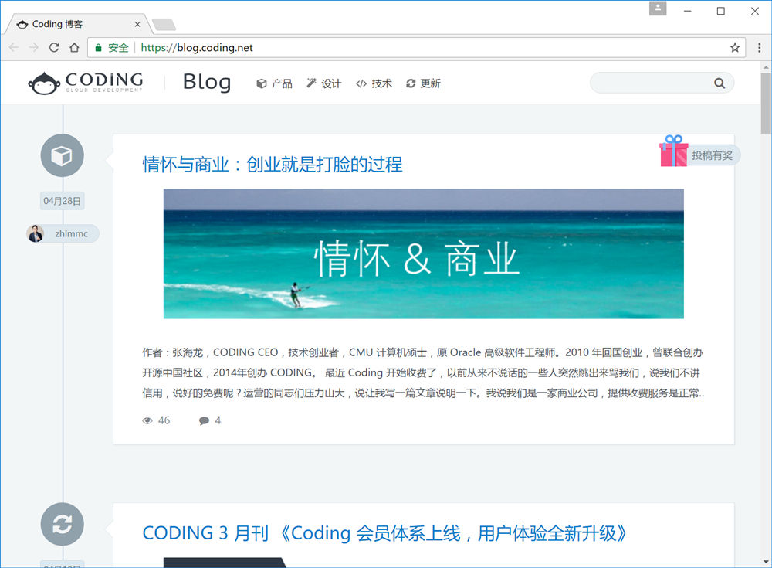Open CODING 3 月刊 article link
The height and width of the screenshot is (568, 772).
384,533
